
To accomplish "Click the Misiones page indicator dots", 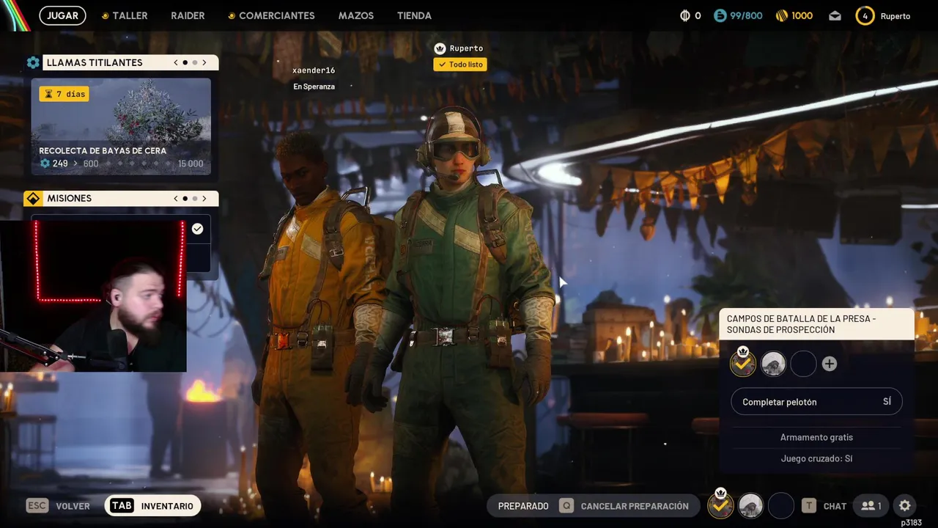I will click(190, 199).
